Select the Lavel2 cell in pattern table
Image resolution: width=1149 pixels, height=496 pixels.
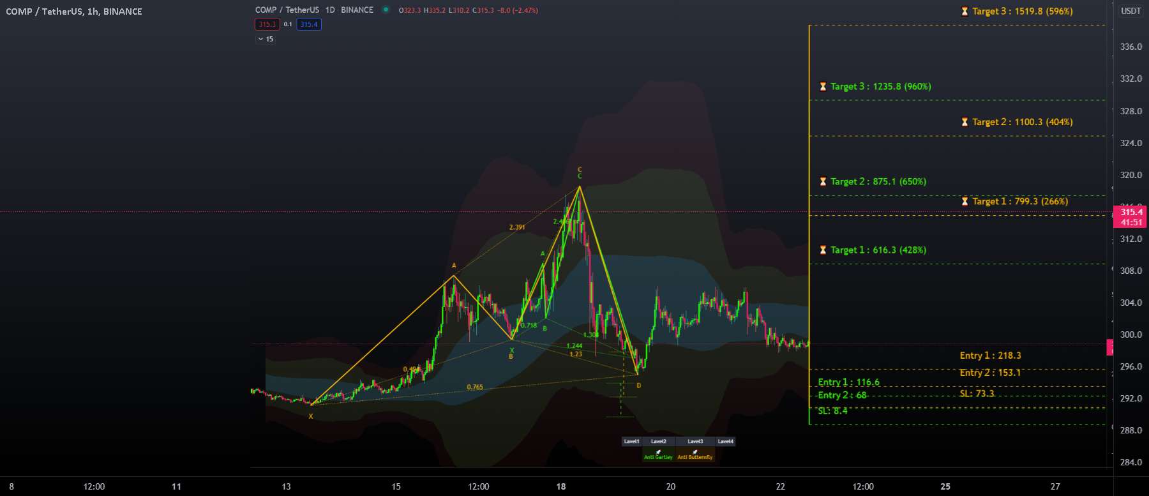(x=658, y=441)
